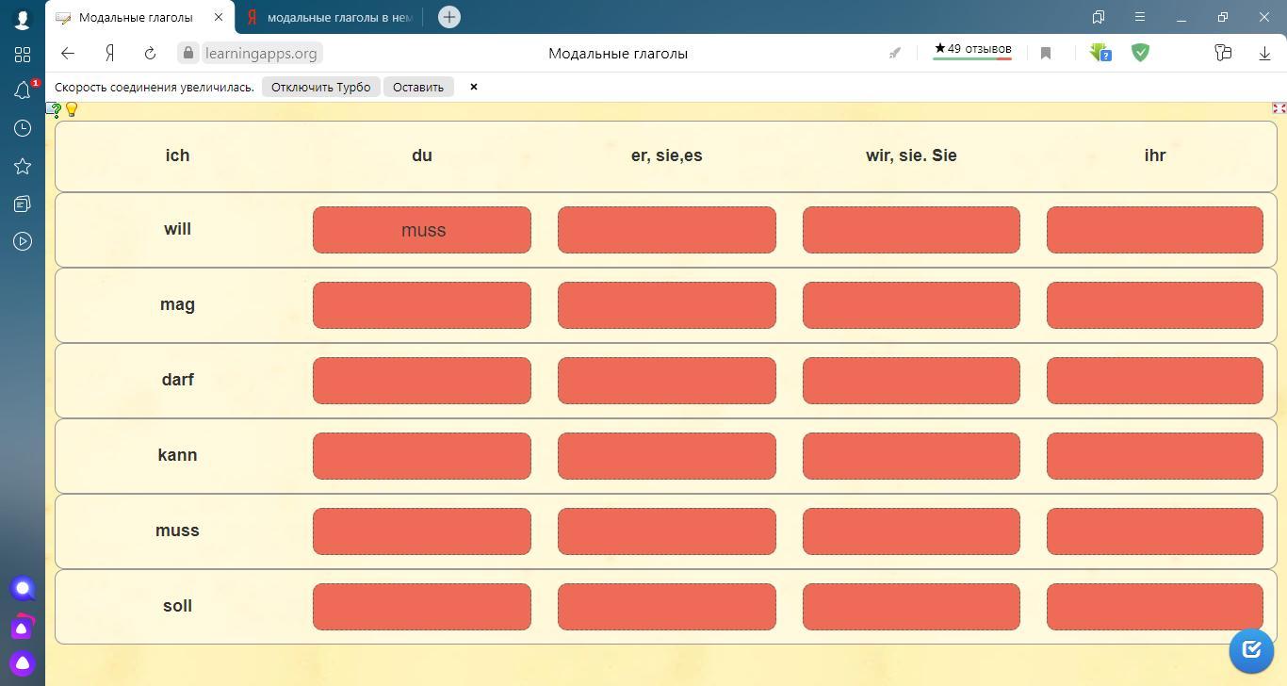Open the pink-purple app icon in sidebar
This screenshot has height=686, width=1287.
(23, 627)
